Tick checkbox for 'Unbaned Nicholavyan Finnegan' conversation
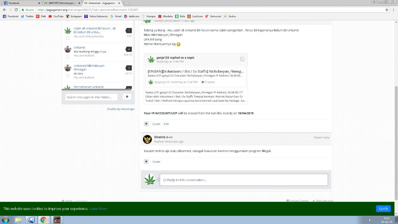 [68, 76]
